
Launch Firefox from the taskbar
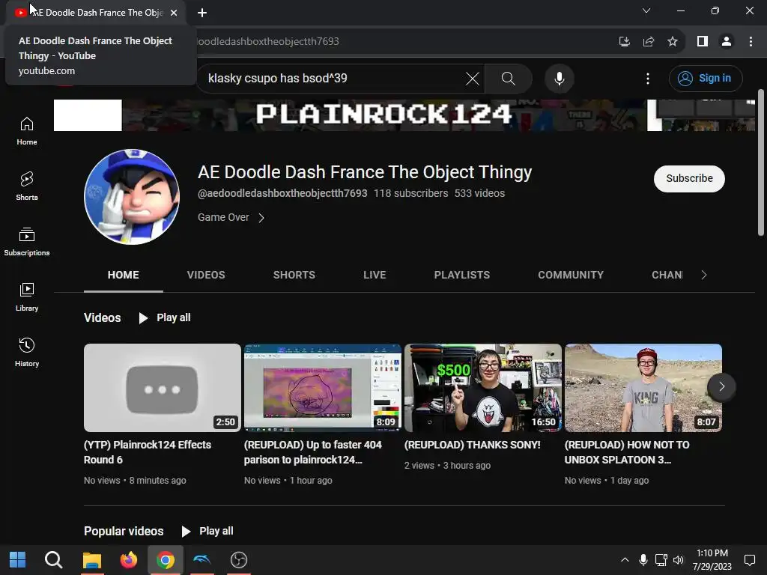129,560
